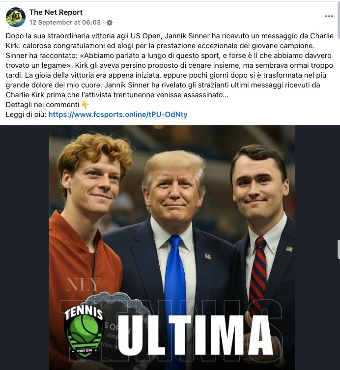
Task: Click the dark left margin beside the photo
Action: click(25, 248)
